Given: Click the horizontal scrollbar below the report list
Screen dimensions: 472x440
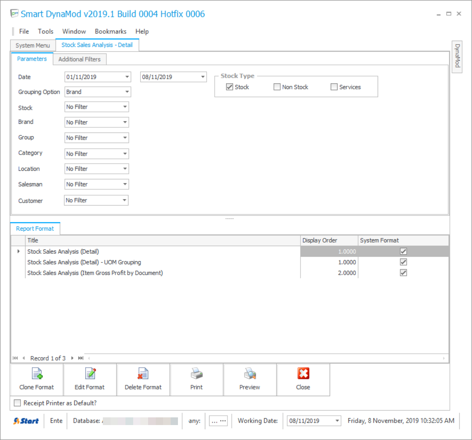Looking at the screenshot, I should click(266, 358).
